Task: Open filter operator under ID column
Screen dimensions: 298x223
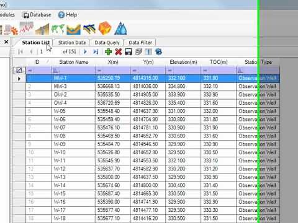Action: tap(30, 71)
